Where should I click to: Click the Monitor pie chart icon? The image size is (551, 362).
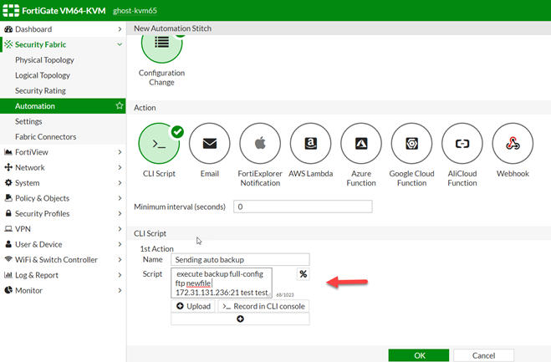8,290
